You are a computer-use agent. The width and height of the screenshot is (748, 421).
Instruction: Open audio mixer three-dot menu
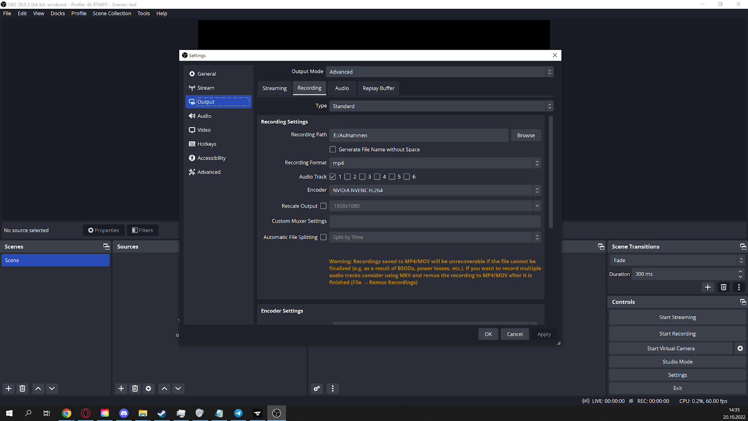333,388
